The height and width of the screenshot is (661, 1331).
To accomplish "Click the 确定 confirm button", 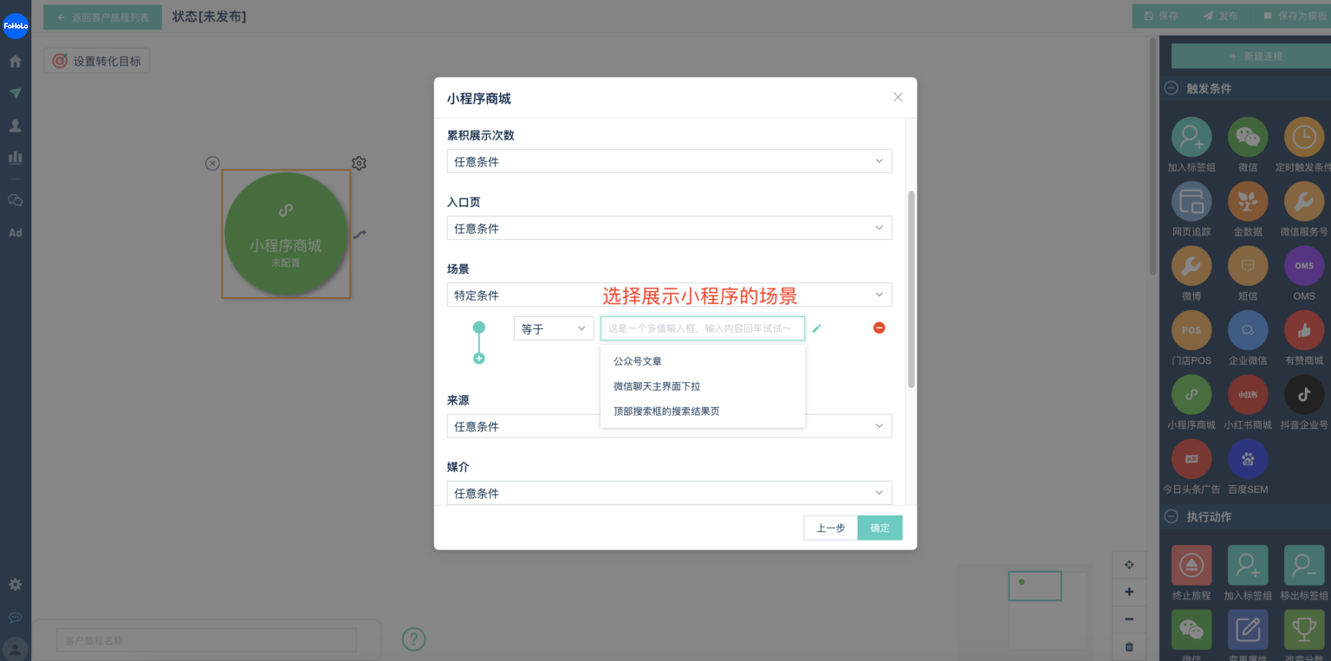I will point(880,528).
